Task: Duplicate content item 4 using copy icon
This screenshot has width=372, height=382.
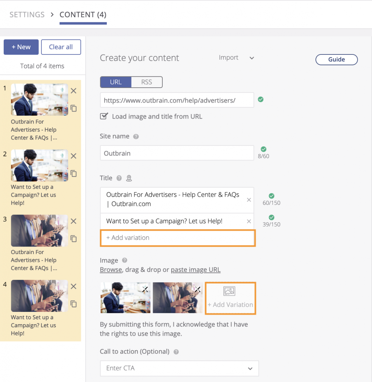Action: click(73, 304)
